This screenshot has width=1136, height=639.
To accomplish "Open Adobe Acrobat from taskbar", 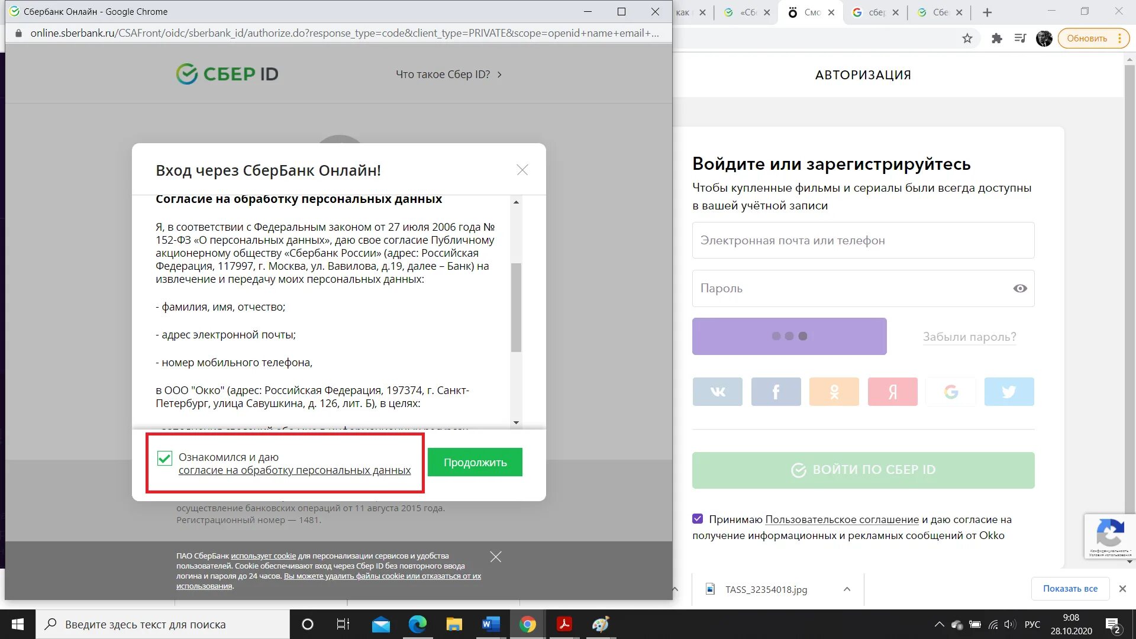I will [x=564, y=624].
